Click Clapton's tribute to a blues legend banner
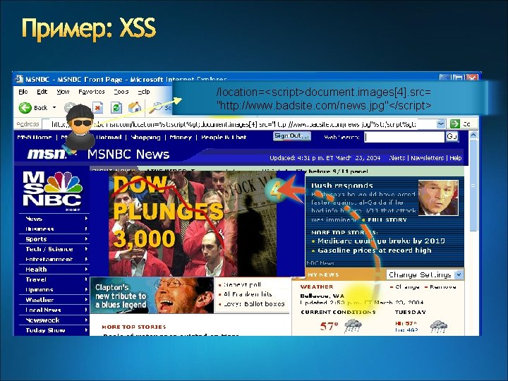This screenshot has width=508, height=381. (x=152, y=296)
